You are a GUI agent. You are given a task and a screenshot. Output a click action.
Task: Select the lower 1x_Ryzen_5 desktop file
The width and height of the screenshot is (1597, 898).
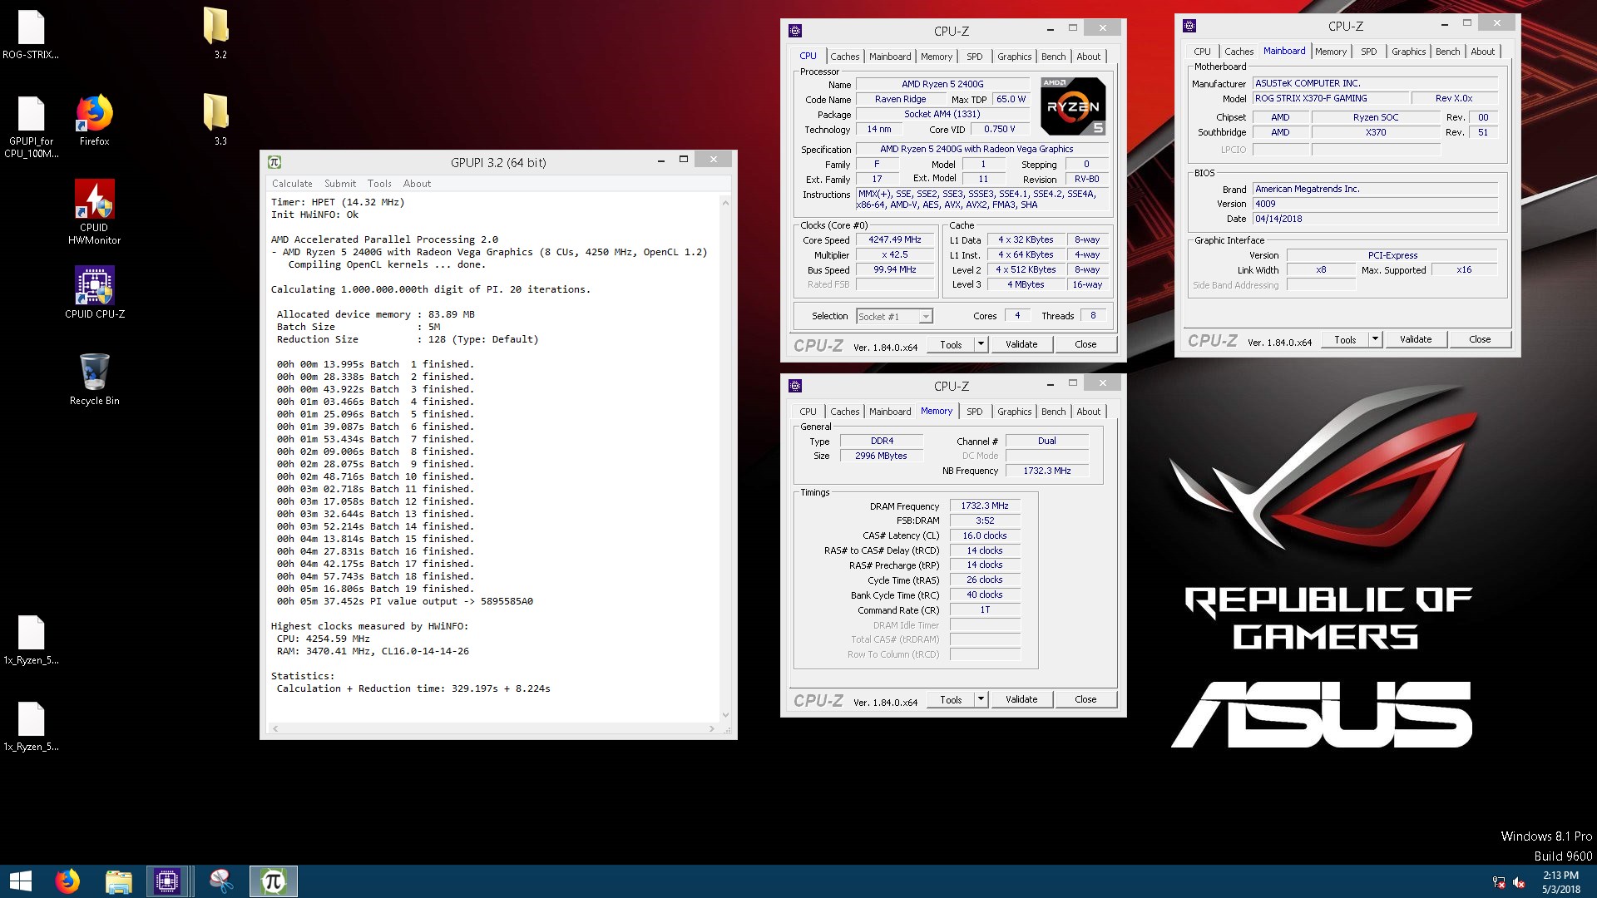pos(31,728)
